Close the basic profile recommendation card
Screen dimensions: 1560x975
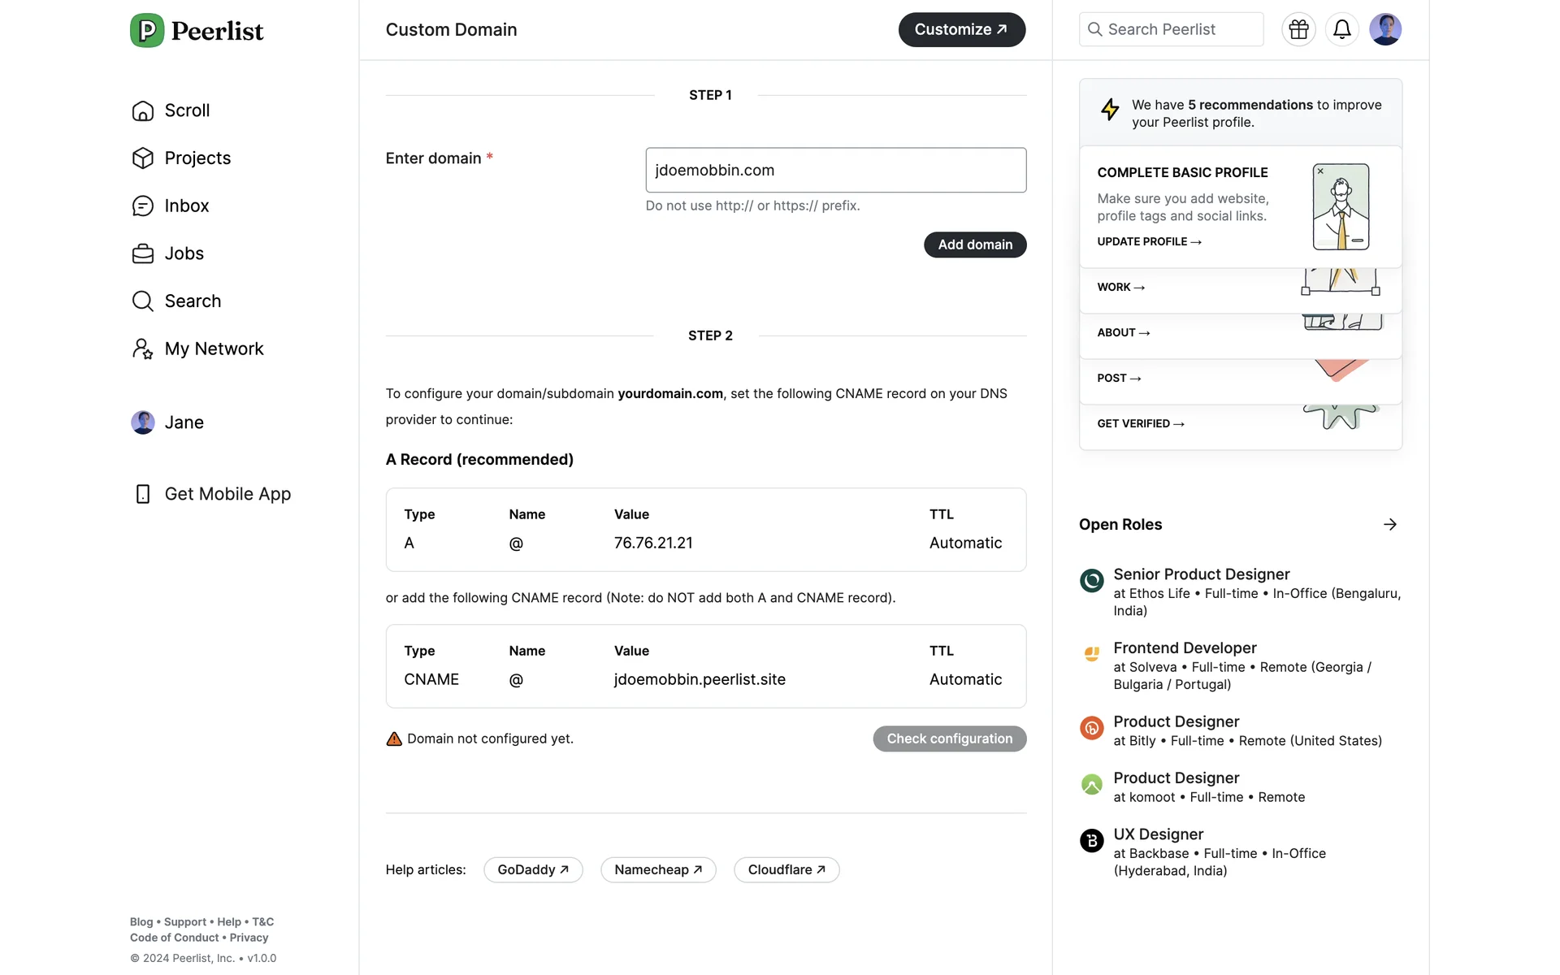[x=1320, y=171]
